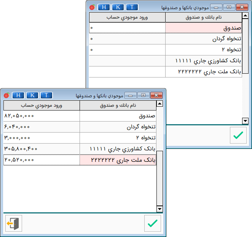
Task: Click the red apple icon in the front window title bar
Action: pos(6,95)
